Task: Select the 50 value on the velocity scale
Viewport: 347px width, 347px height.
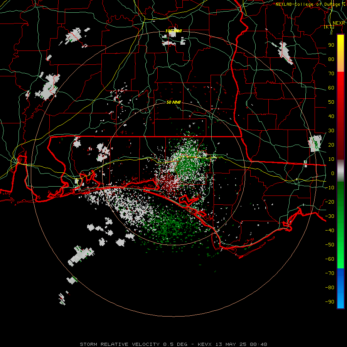Action: coord(331,102)
